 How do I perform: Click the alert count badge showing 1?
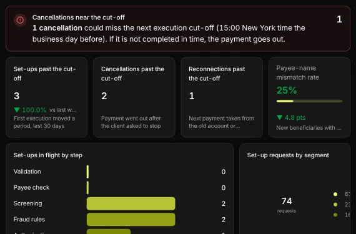339,19
